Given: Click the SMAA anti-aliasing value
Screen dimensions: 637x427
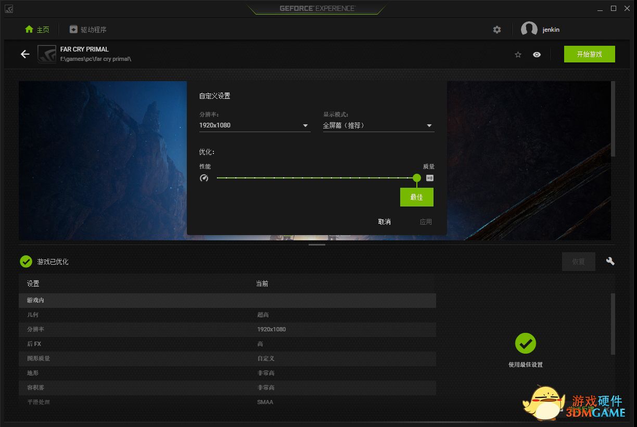Looking at the screenshot, I should (265, 402).
